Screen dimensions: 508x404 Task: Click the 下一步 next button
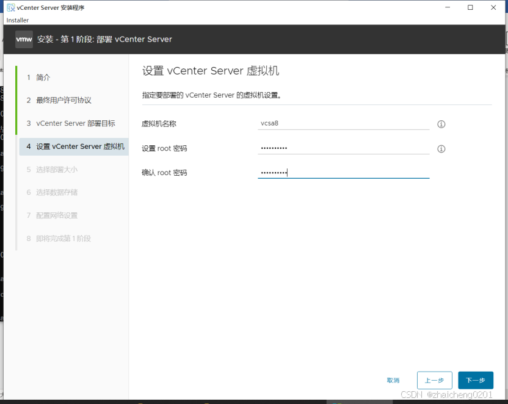pyautogui.click(x=476, y=380)
